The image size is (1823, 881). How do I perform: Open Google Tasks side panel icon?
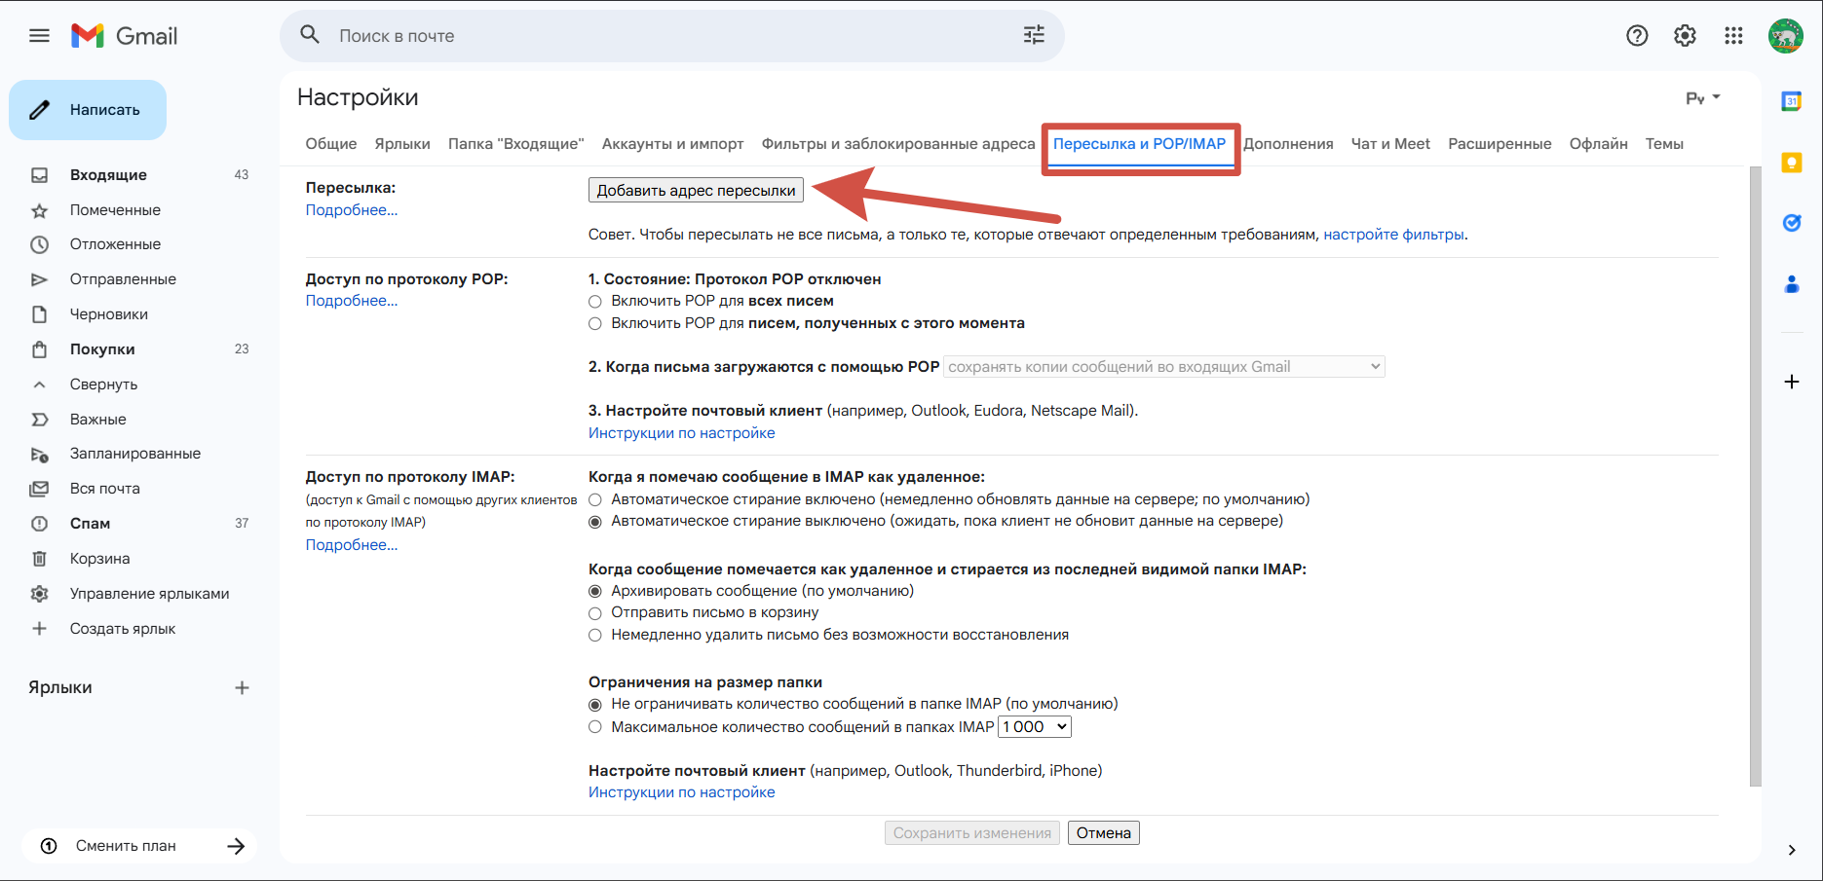tap(1791, 223)
